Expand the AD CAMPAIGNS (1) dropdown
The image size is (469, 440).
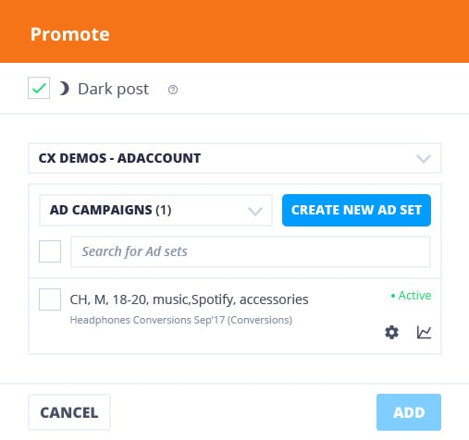[x=155, y=210]
